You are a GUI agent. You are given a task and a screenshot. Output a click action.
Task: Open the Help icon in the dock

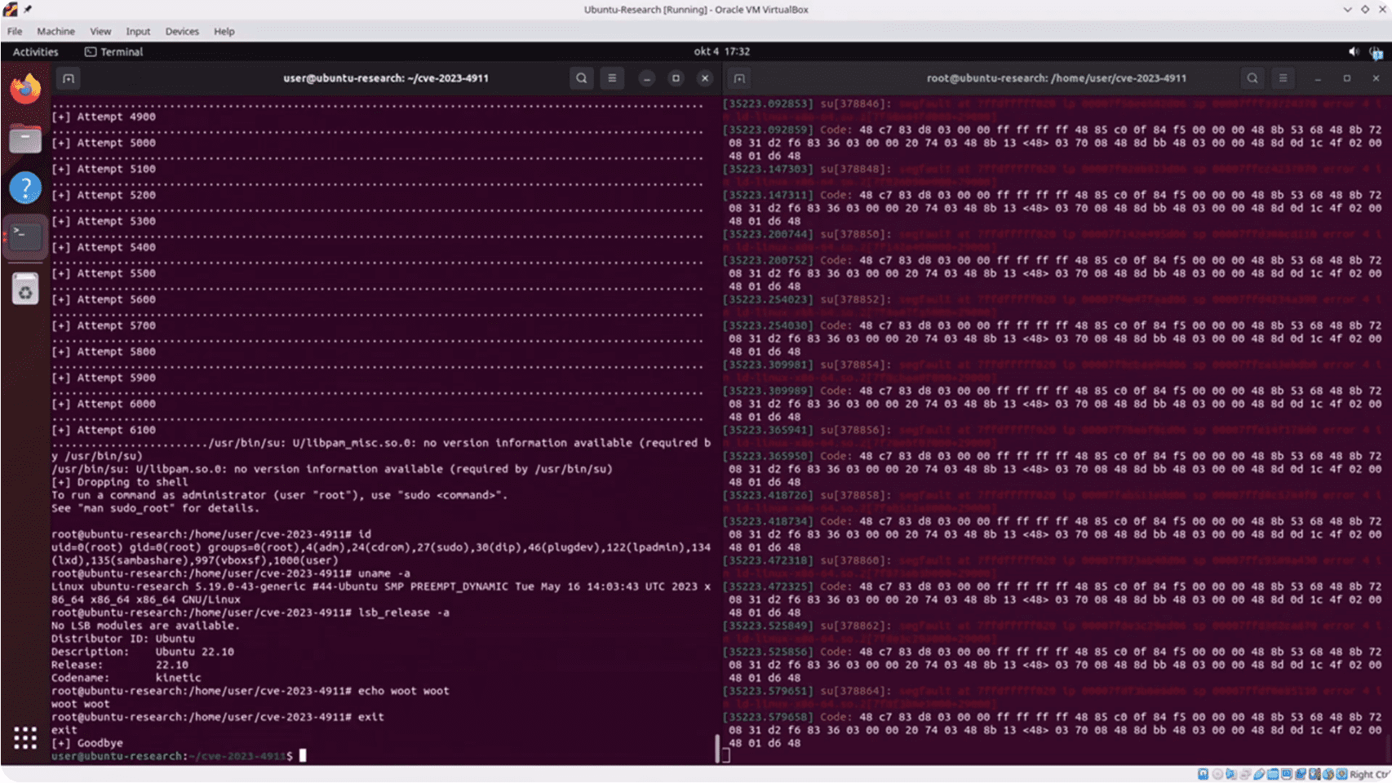pos(25,188)
